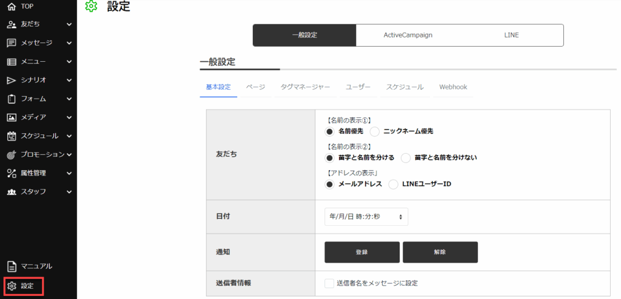Expand the 属性管理 sidebar menu arrow
Screen dimensions: 621x299
tap(69, 173)
